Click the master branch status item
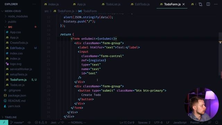 tap(17, 123)
